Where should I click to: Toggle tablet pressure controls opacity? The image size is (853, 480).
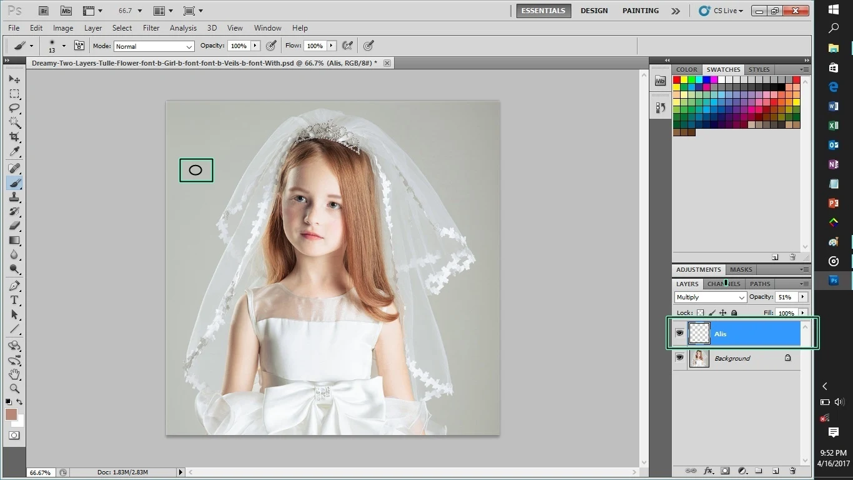coord(271,46)
